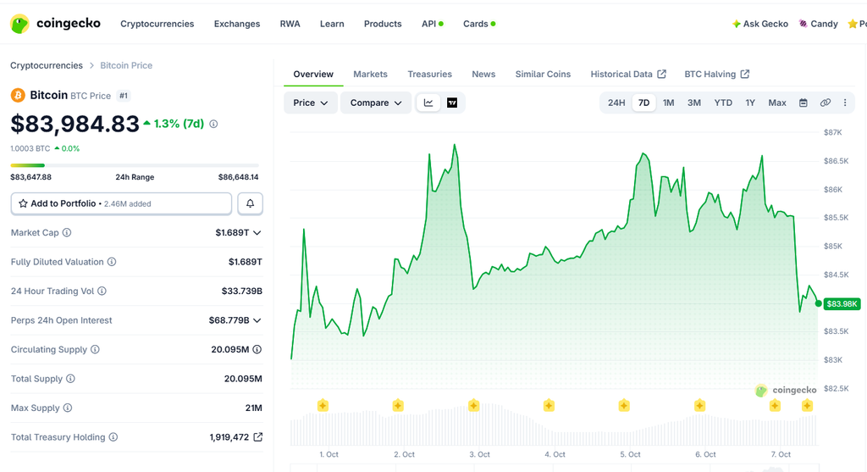Switch to the Treasuries tab
867x472 pixels.
(429, 75)
